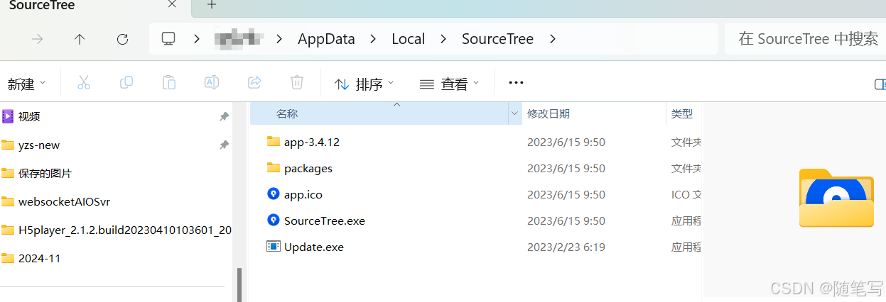Click the AppData breadcrumb segment
Viewport: 886px width, 302px height.
tap(326, 39)
